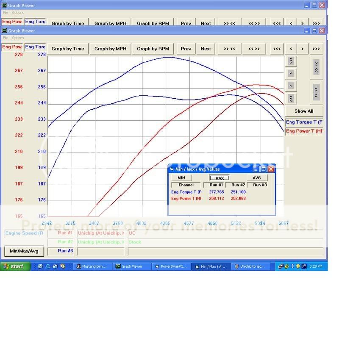339x338 pixels.
Task: Click the Show All button
Action: [304, 111]
